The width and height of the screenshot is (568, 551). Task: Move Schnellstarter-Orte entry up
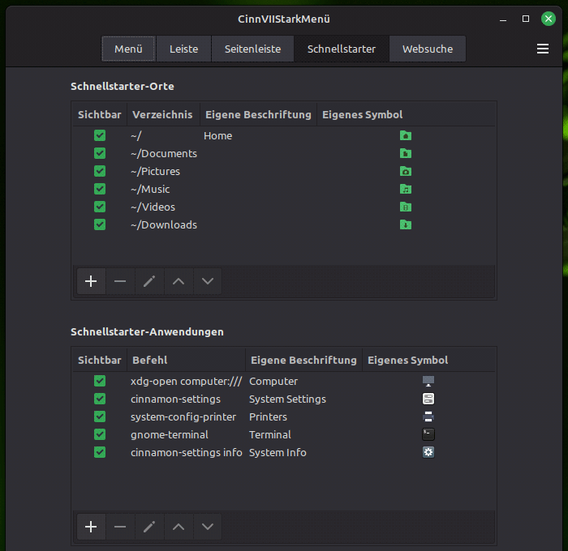pyautogui.click(x=179, y=281)
